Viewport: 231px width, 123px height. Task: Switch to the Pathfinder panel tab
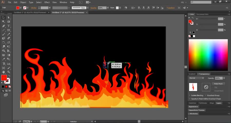(x=203, y=103)
